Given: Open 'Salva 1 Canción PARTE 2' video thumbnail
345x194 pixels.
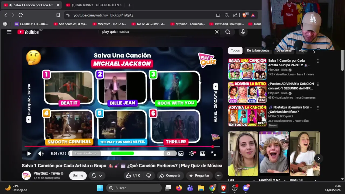Looking at the screenshot, I should (x=247, y=69).
